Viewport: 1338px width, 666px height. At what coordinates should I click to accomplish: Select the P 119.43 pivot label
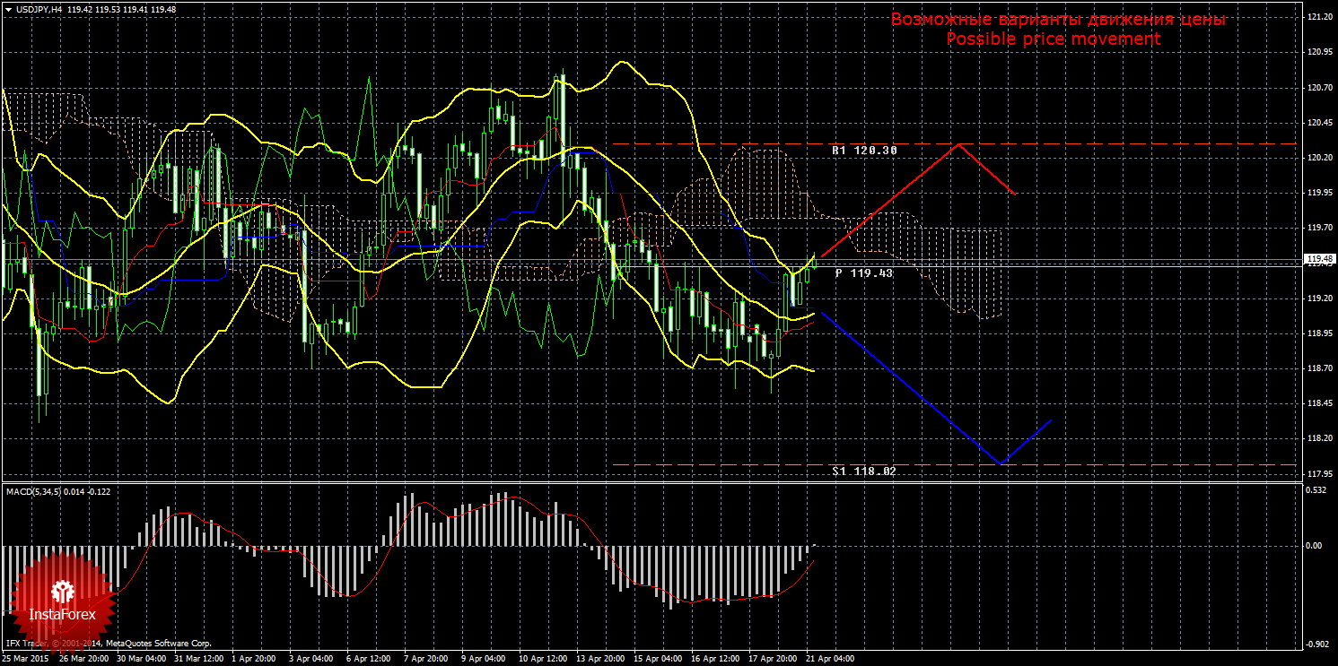(x=863, y=272)
